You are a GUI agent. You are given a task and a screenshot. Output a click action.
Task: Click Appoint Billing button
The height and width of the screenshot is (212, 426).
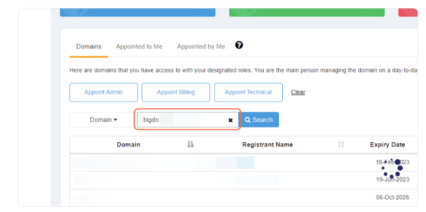176,93
